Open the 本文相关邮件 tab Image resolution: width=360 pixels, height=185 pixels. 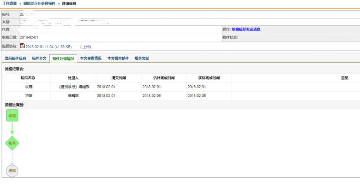pyautogui.click(x=118, y=58)
